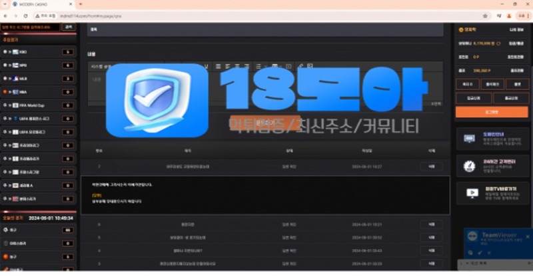Delete the inquiry dated 2024-06-01 10:21

(x=431, y=225)
